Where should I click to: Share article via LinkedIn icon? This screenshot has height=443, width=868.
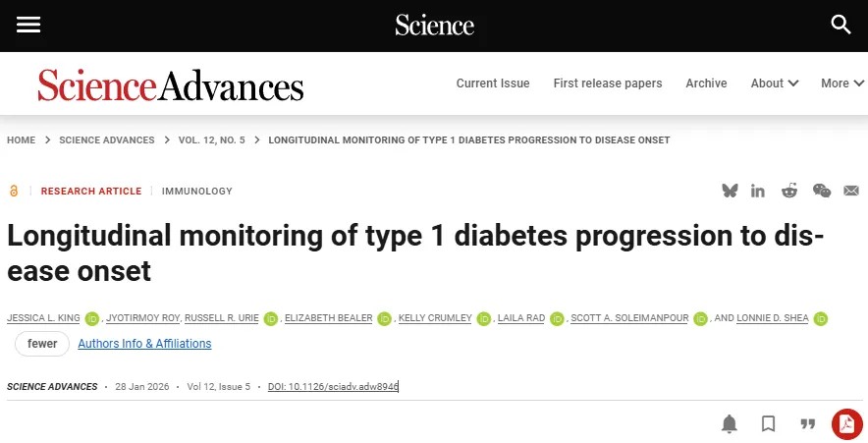coord(758,191)
